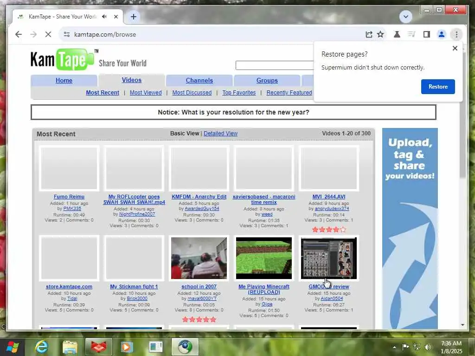This screenshot has width=475, height=356.
Task: View uploader Brick3000 profile
Action: (137, 299)
